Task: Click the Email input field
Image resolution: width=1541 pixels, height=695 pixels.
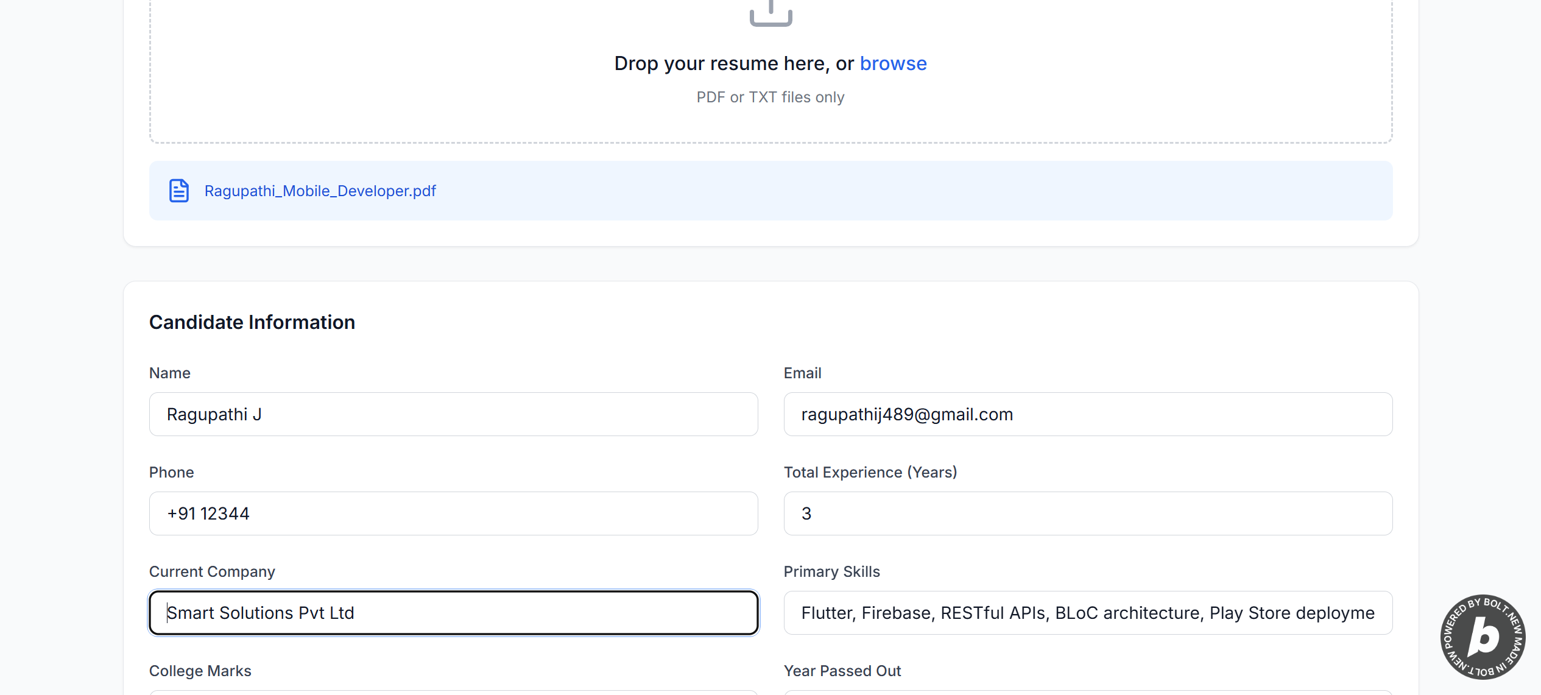Action: (x=1087, y=414)
